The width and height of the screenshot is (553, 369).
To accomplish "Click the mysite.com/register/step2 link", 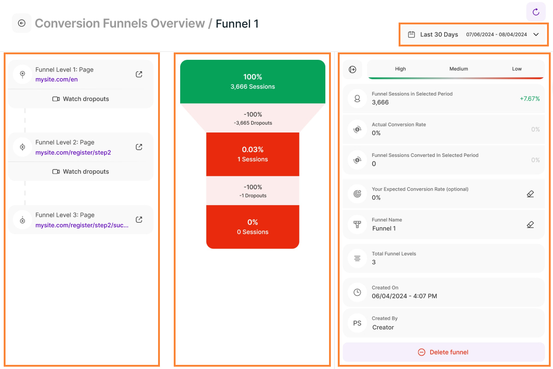I will 73,152.
